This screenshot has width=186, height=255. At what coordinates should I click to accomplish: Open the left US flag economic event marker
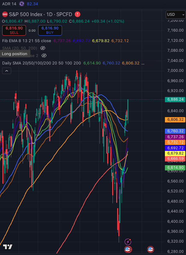(x=128, y=249)
